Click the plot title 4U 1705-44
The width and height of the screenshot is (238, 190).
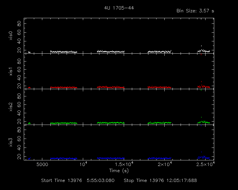pos(119,8)
